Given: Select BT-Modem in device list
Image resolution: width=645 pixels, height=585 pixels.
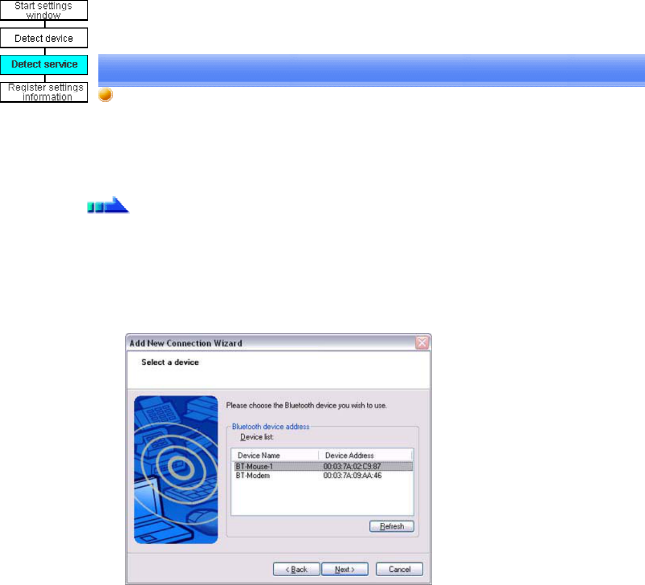Looking at the screenshot, I should click(x=323, y=475).
